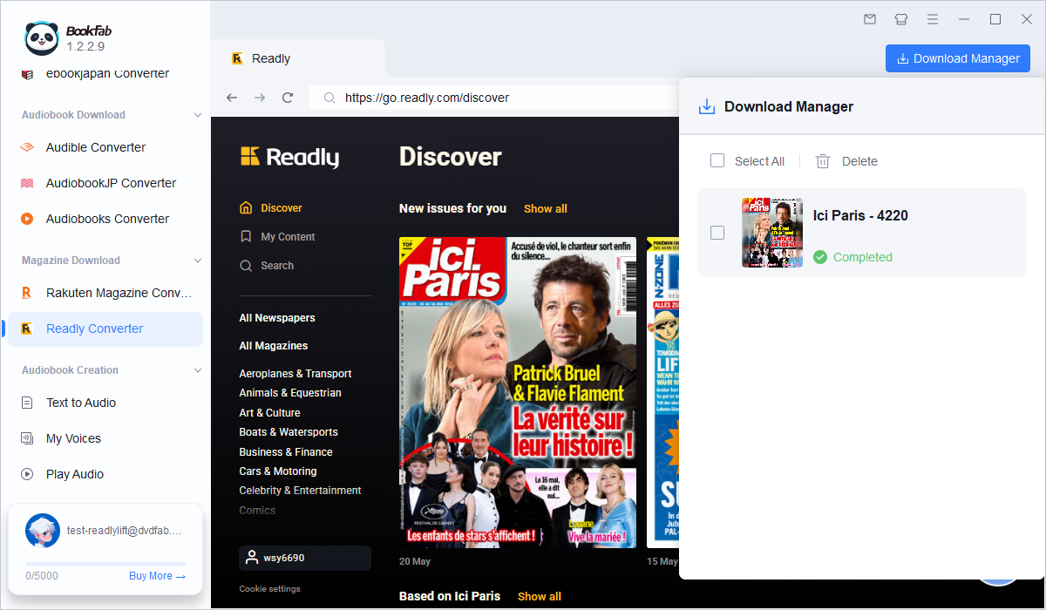Open Celebrity & Entertainment category
This screenshot has width=1046, height=610.
pyautogui.click(x=301, y=491)
